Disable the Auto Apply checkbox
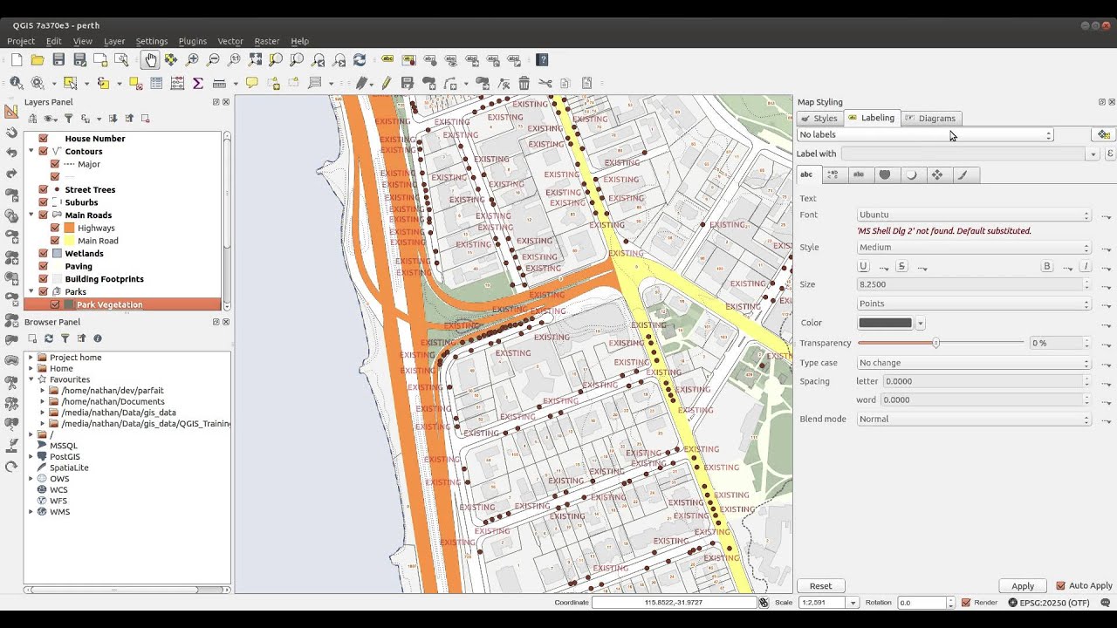Image resolution: width=1117 pixels, height=628 pixels. point(1061,586)
